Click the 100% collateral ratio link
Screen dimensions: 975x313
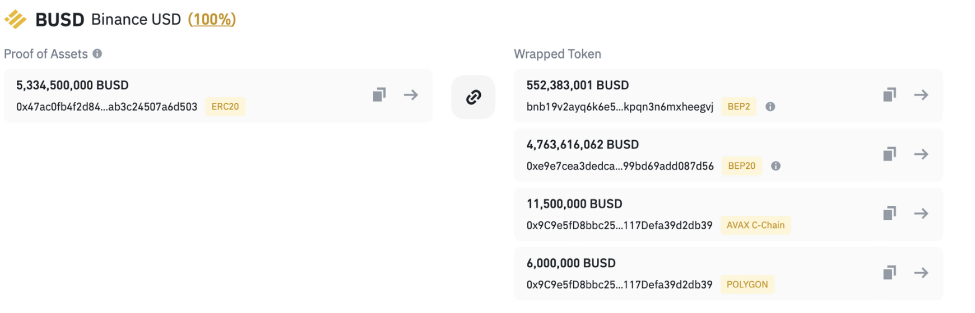(212, 20)
